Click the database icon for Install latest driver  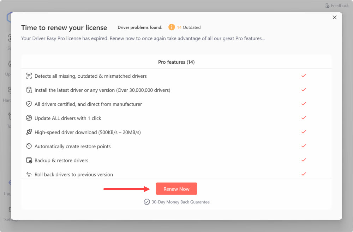pos(29,90)
